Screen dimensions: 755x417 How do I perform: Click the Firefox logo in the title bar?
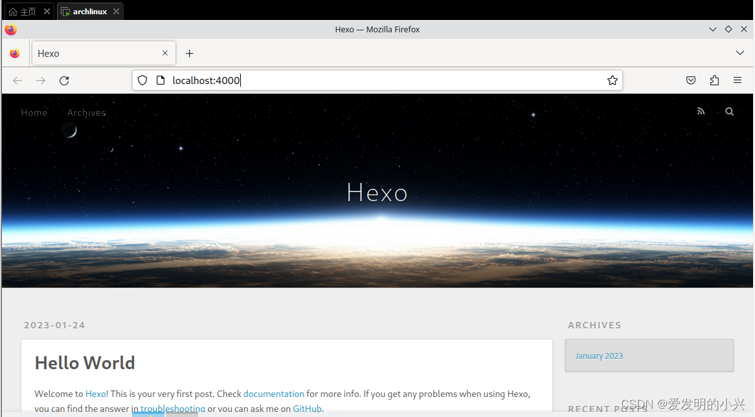click(11, 29)
